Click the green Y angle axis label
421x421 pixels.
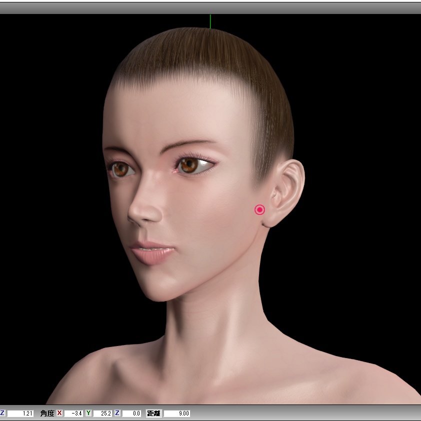pos(88,413)
